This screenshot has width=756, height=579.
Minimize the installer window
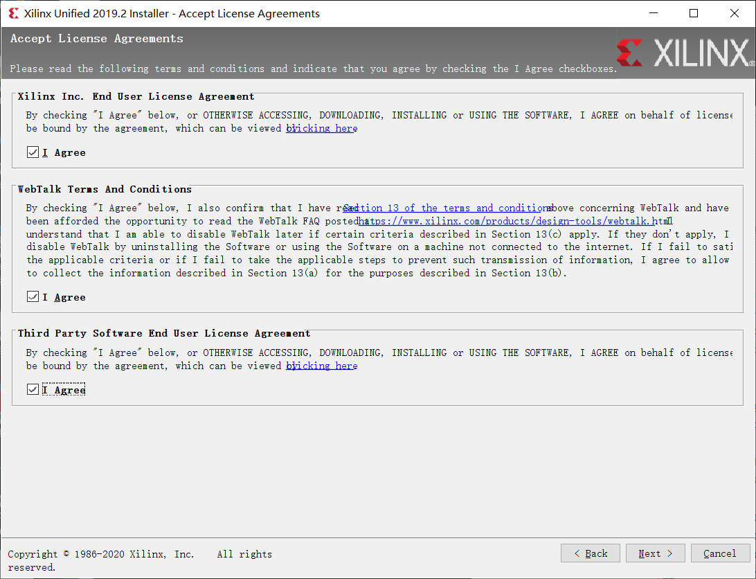tap(654, 14)
